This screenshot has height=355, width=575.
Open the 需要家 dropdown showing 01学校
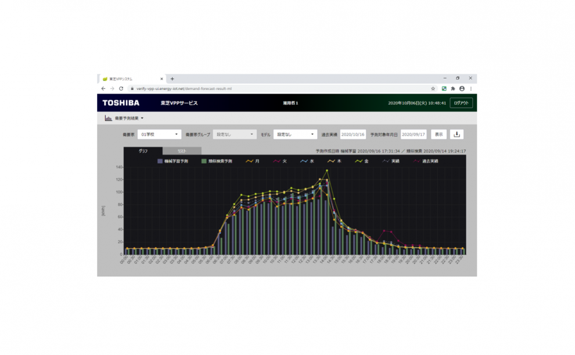click(160, 134)
